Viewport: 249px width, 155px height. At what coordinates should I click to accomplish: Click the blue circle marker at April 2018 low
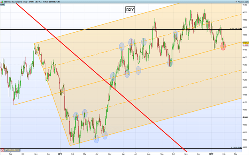coord(96,139)
